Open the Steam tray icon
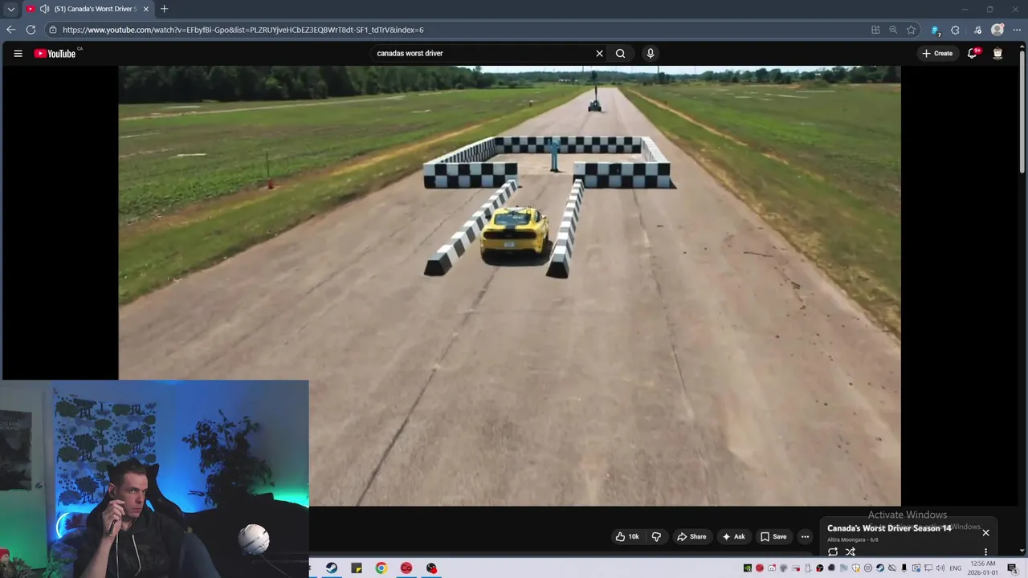The height and width of the screenshot is (578, 1028). (879, 568)
